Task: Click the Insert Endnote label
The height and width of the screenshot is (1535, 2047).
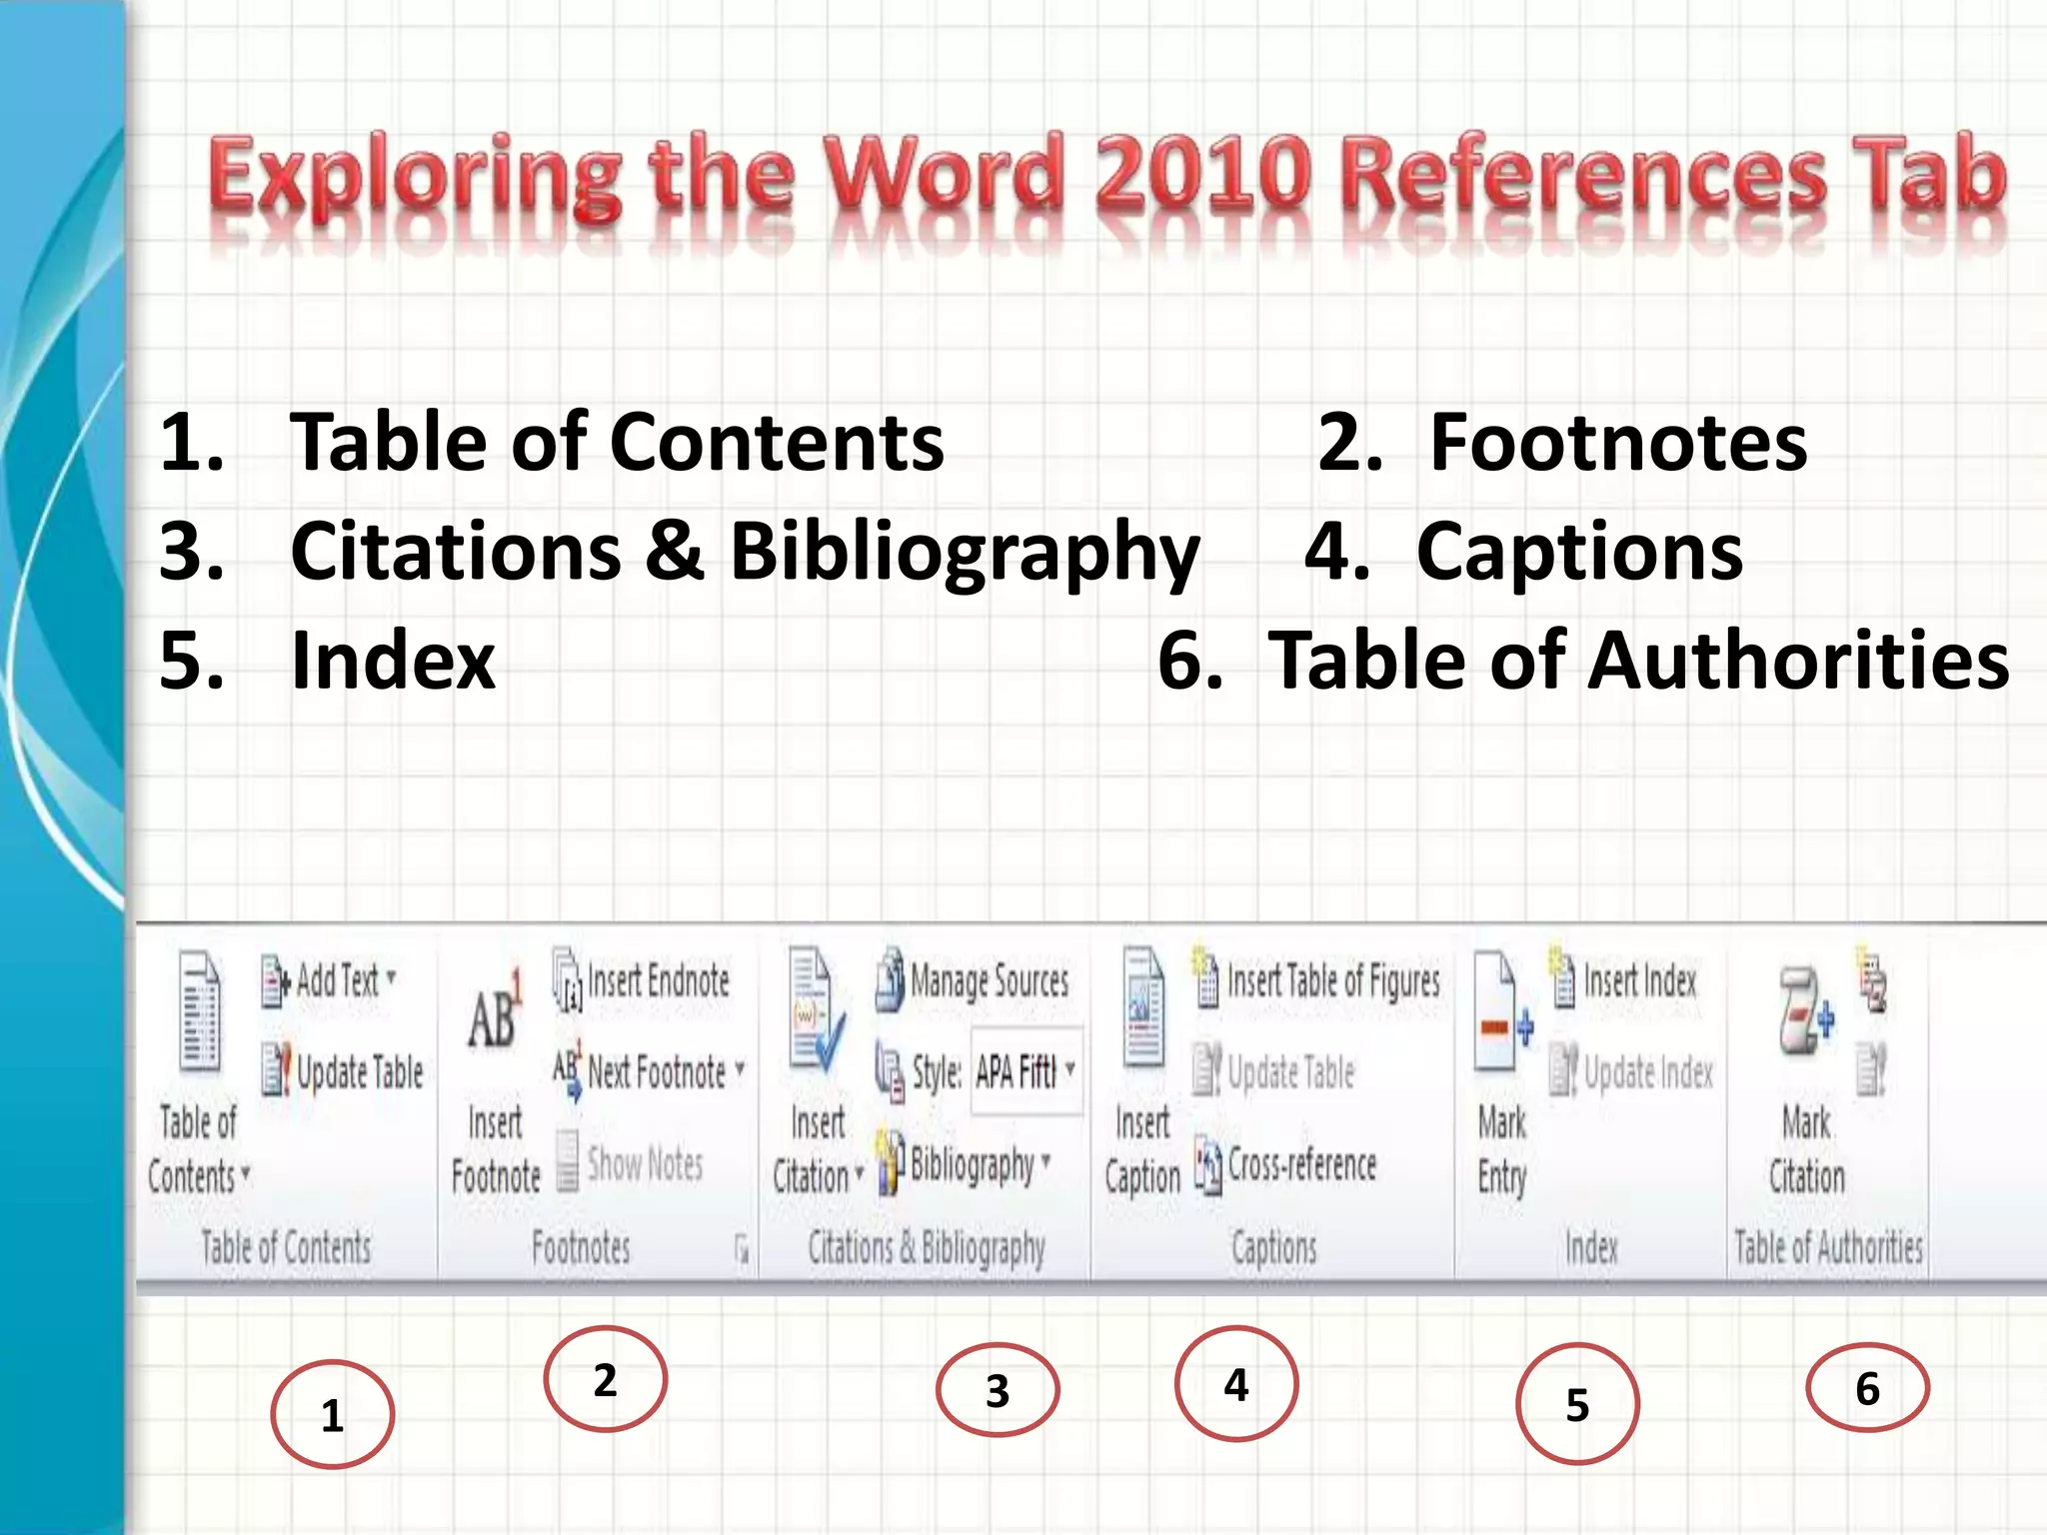Action: 659,980
